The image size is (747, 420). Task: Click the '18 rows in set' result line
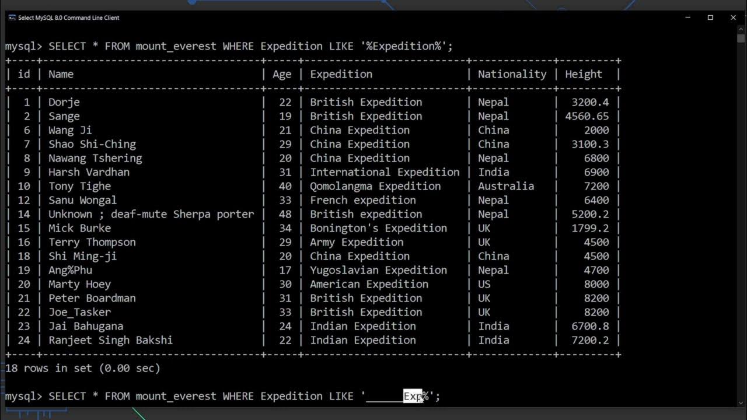click(82, 368)
